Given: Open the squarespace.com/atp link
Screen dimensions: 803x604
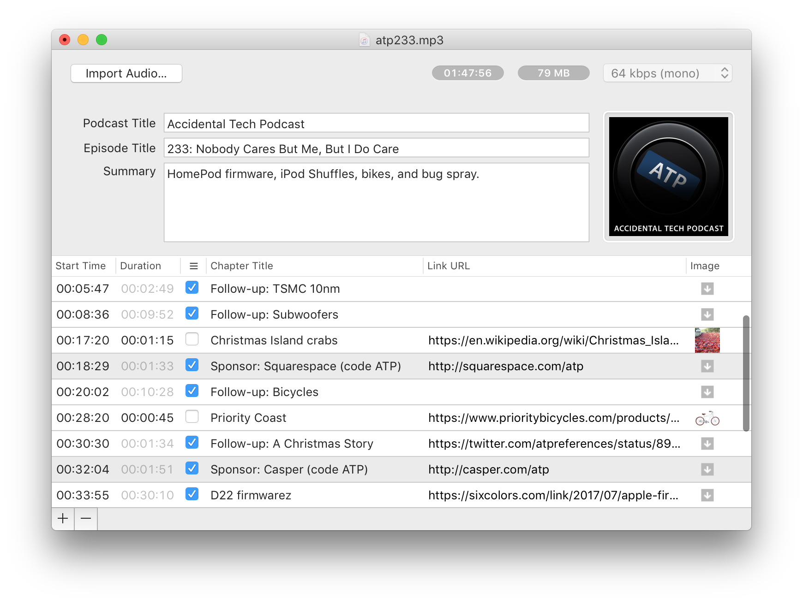Looking at the screenshot, I should point(506,366).
